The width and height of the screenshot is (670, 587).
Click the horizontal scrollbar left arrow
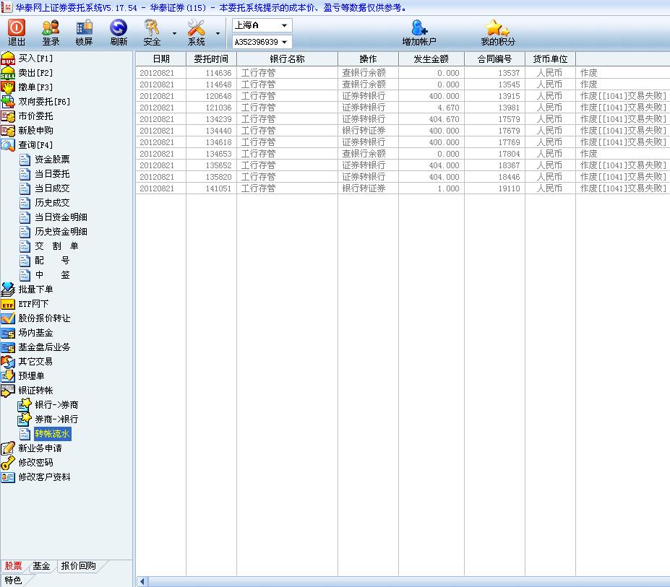pos(142,581)
